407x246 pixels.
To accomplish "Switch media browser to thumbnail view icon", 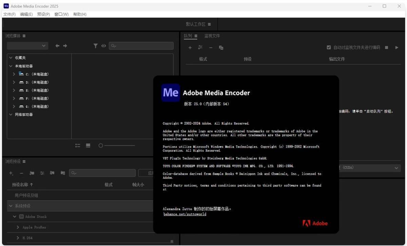I will (x=88, y=145).
